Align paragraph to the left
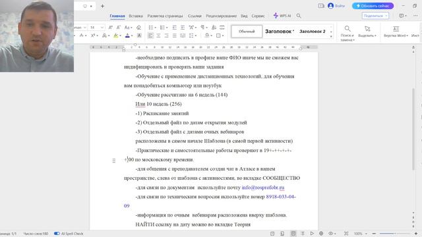Viewport: 422px width, 237px height. tap(150, 36)
